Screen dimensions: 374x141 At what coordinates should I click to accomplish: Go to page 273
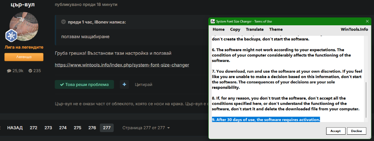pos(48,128)
